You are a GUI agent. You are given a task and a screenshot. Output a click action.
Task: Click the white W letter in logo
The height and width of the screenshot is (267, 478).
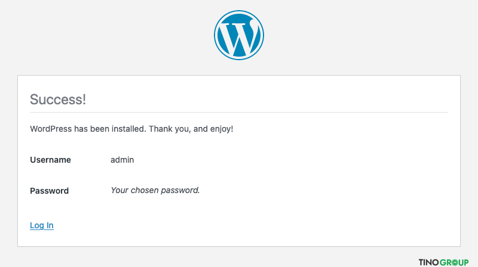238,38
